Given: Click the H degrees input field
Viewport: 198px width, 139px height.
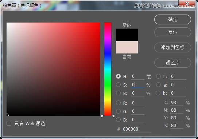Looking at the screenshot, I should [138, 76].
